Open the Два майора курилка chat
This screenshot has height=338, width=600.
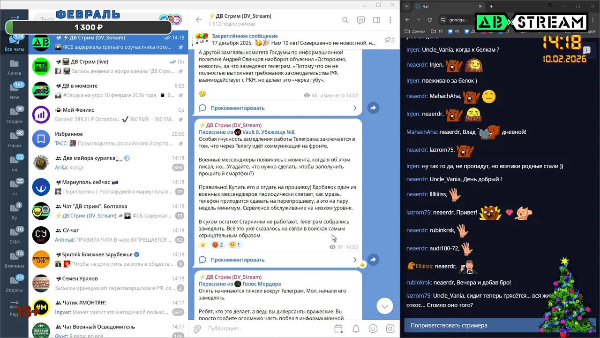point(108,163)
